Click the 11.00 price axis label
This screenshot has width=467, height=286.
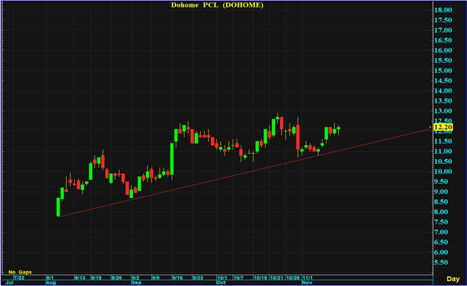(443, 151)
